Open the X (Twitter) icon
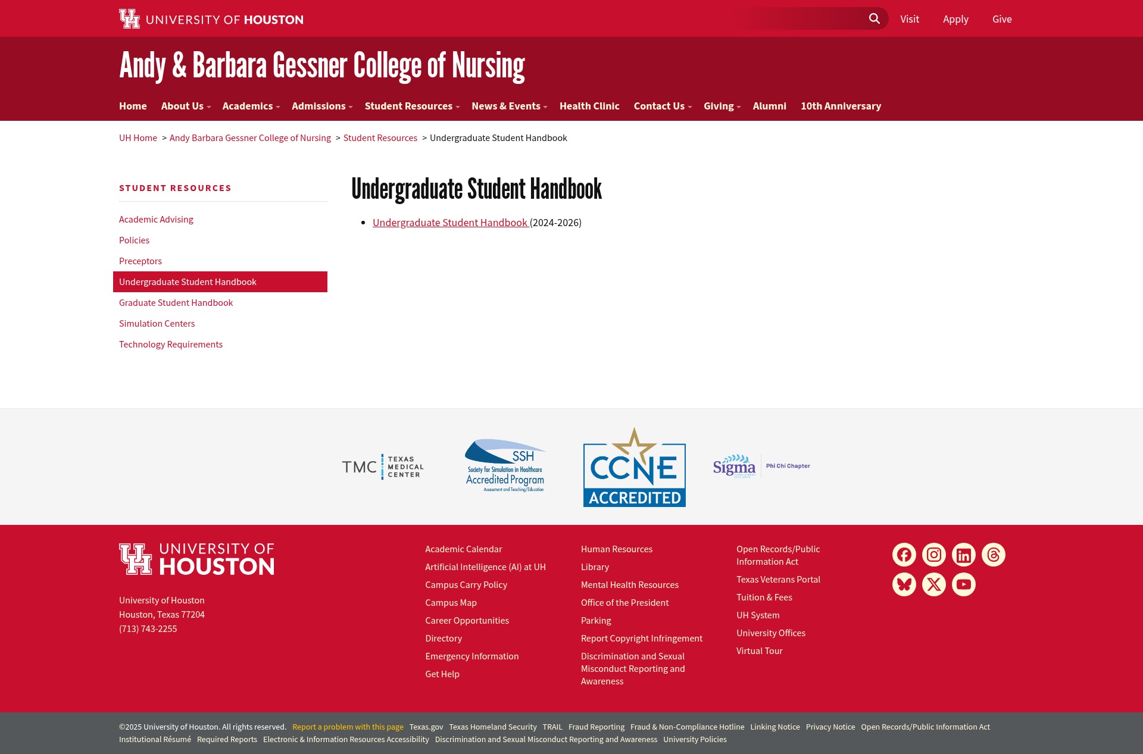This screenshot has width=1143, height=754. pyautogui.click(x=934, y=584)
